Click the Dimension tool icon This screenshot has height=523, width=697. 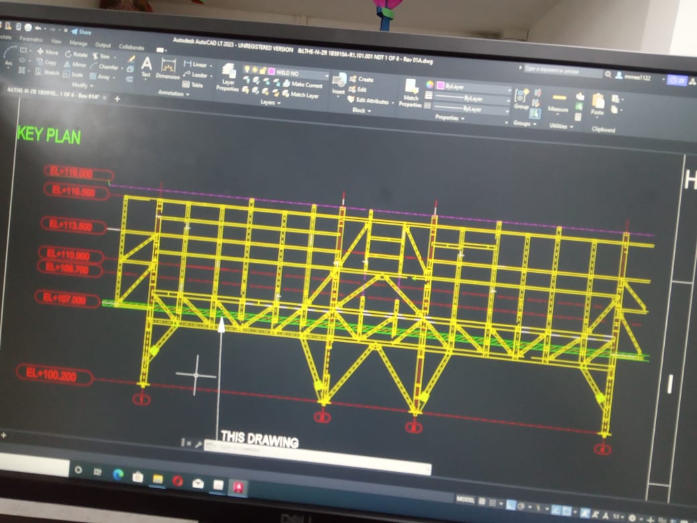pyautogui.click(x=168, y=68)
